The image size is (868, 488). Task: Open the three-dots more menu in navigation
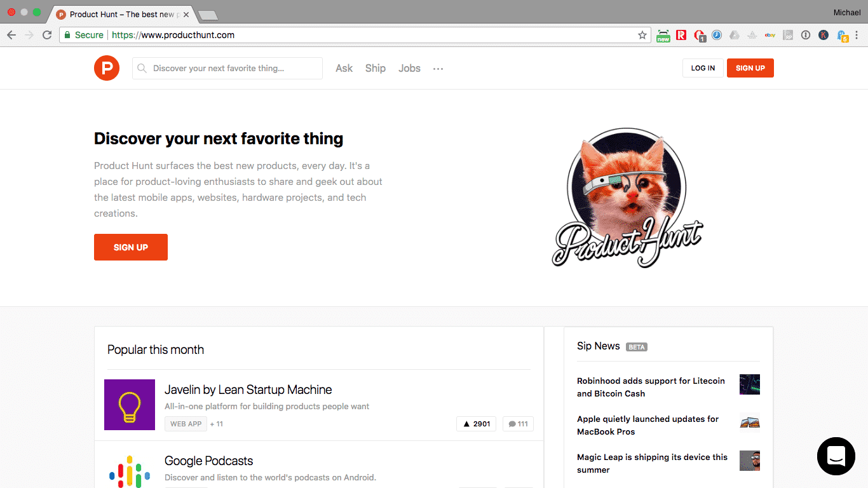coord(438,69)
